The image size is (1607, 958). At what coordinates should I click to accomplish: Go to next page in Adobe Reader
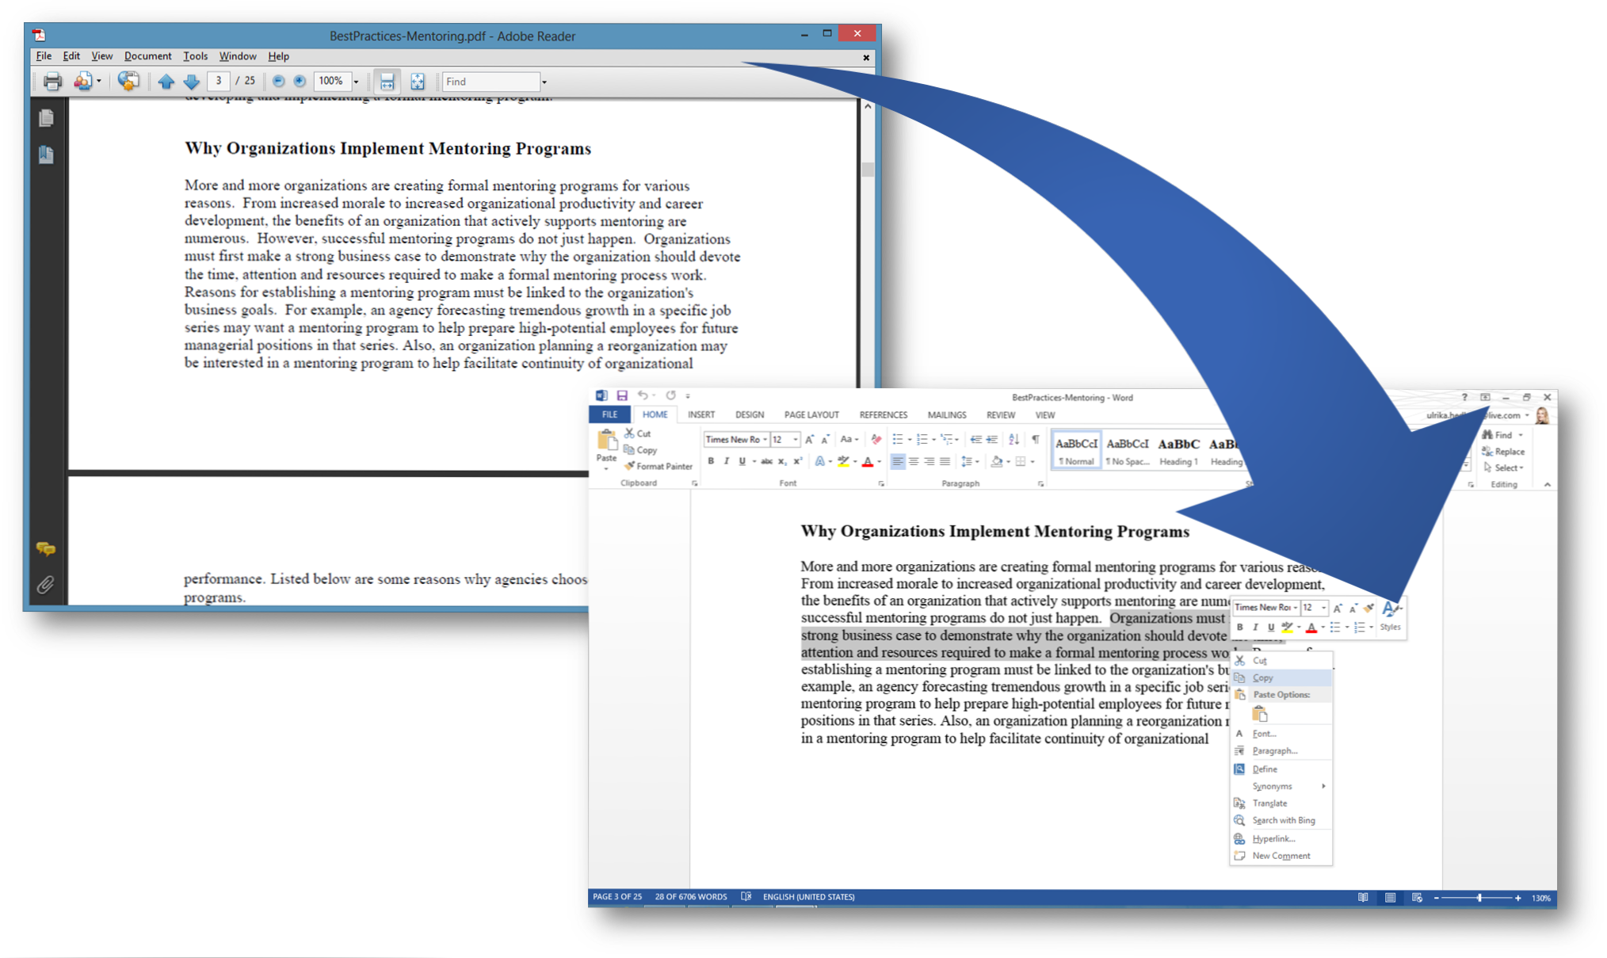(191, 81)
